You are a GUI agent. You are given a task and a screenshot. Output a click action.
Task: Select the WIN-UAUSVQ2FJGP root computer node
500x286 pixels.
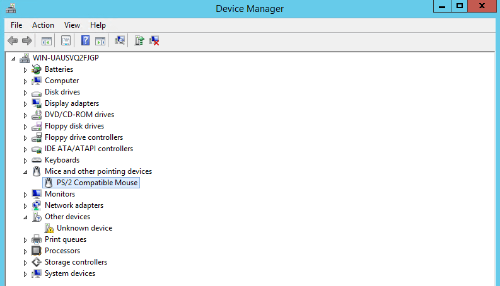[x=65, y=58]
